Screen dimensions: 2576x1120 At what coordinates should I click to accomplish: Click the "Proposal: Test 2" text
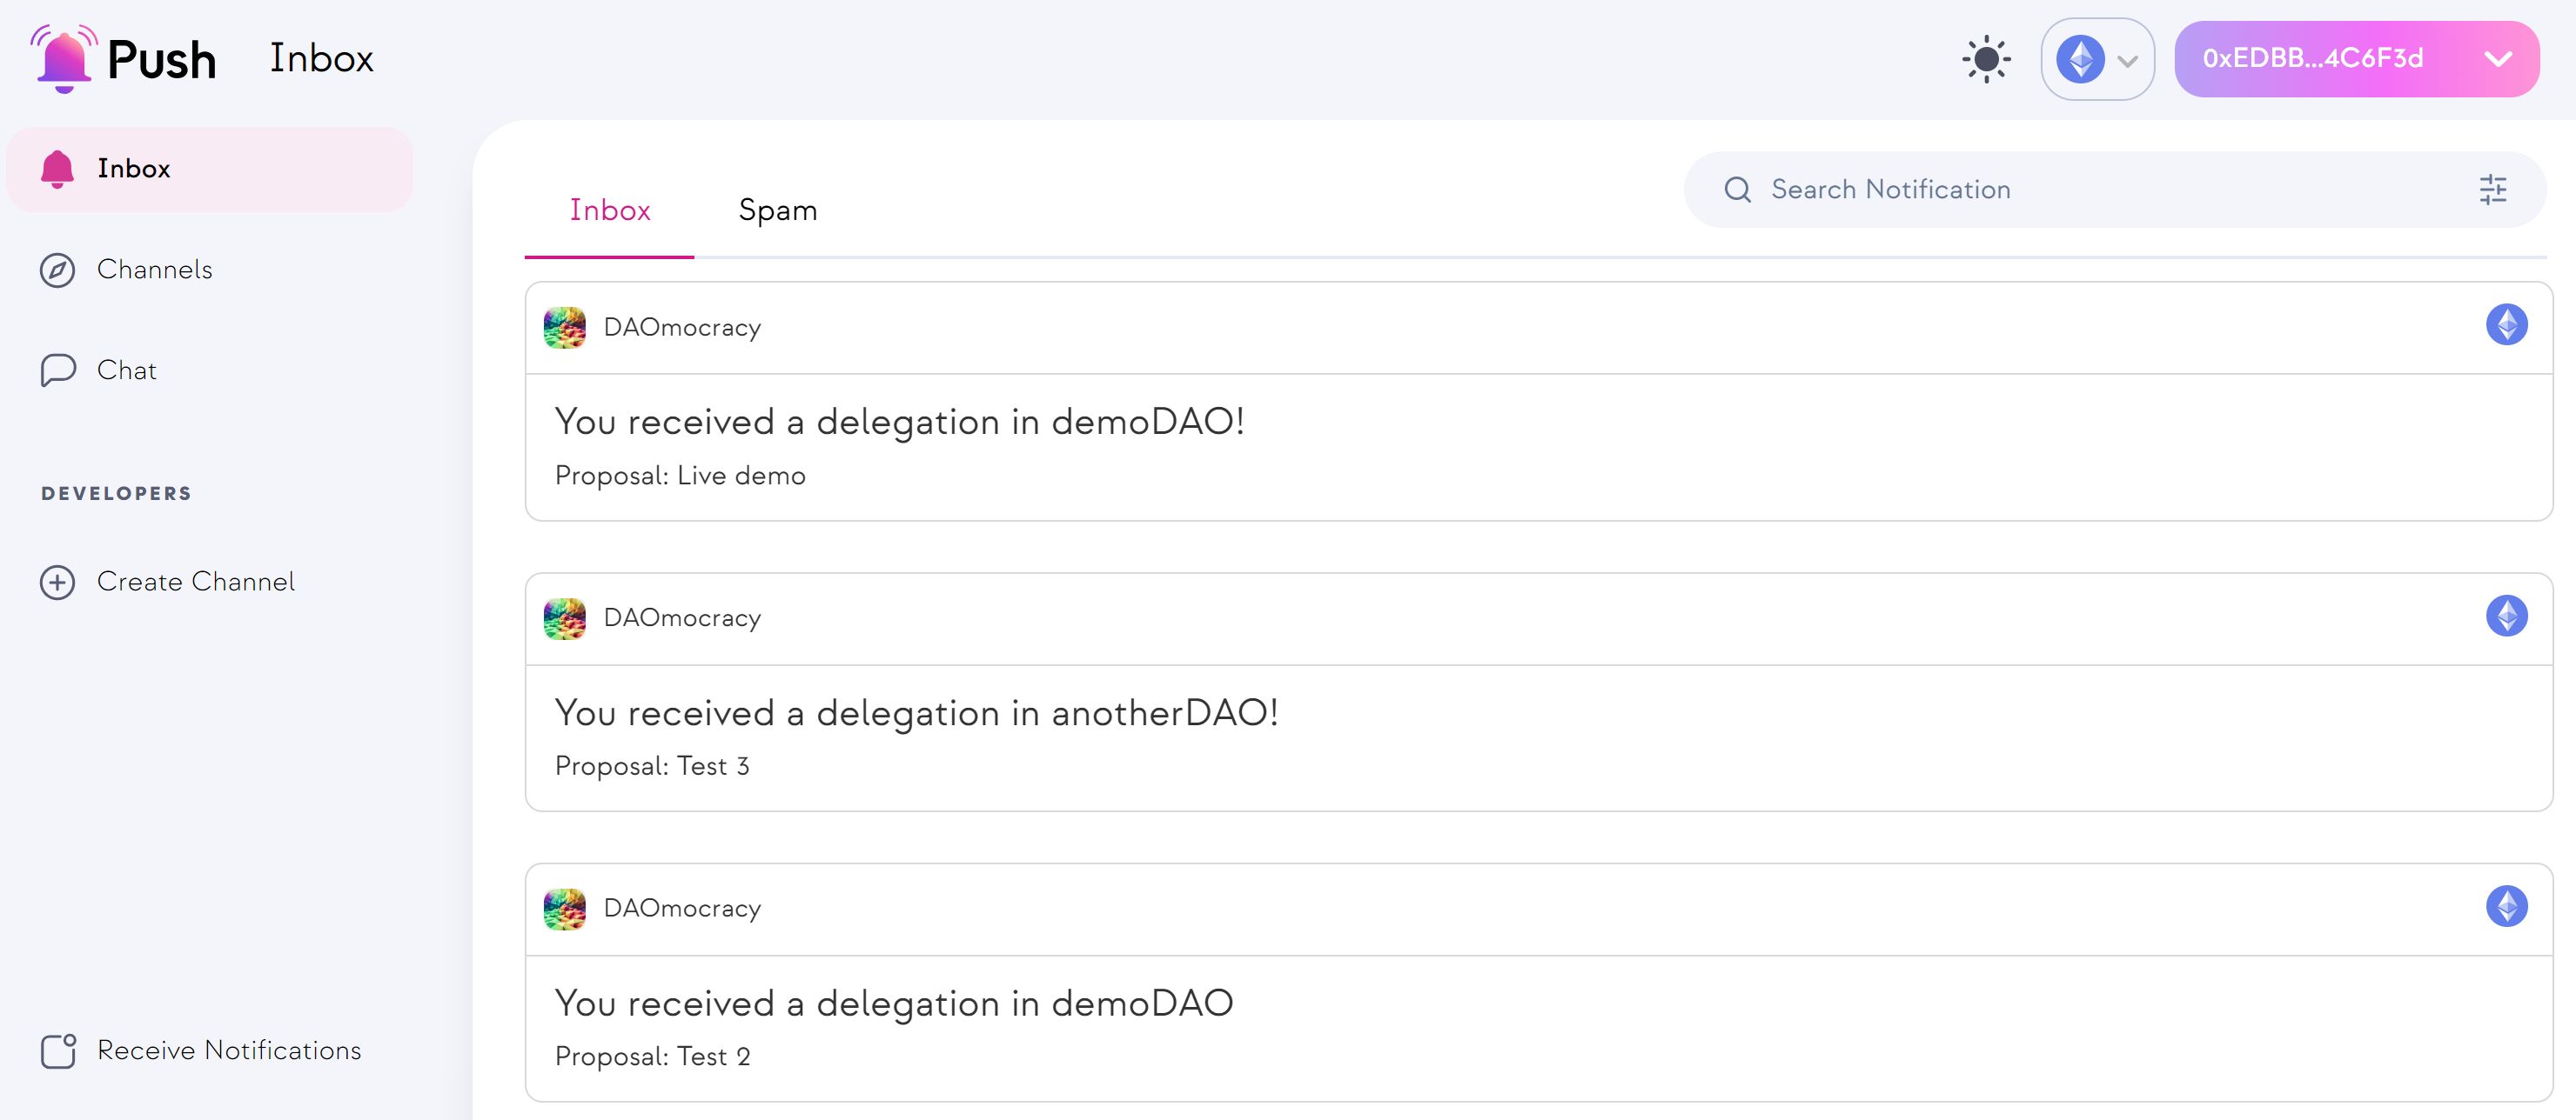click(x=653, y=1056)
